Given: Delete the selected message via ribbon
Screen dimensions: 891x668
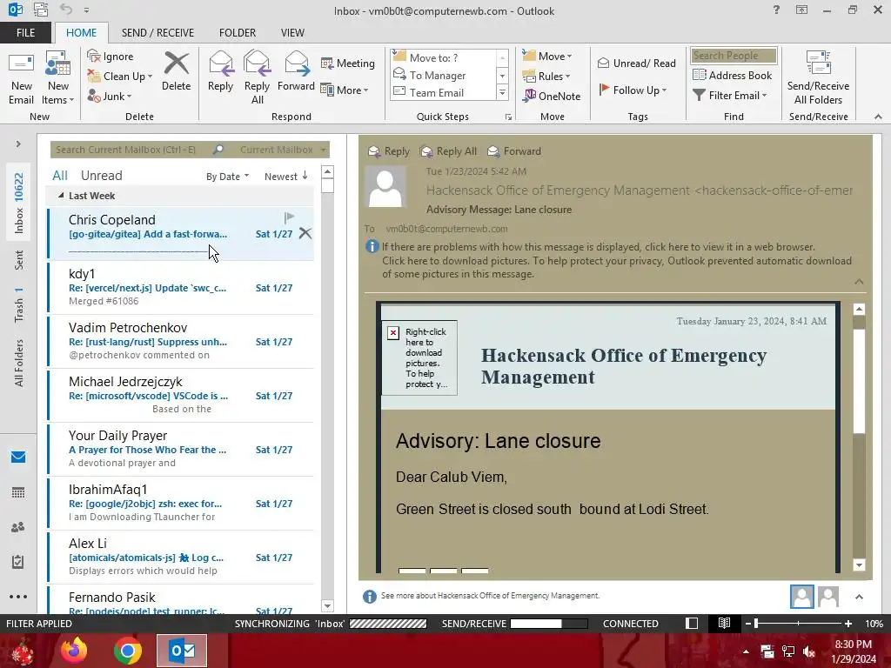Looking at the screenshot, I should point(176,71).
